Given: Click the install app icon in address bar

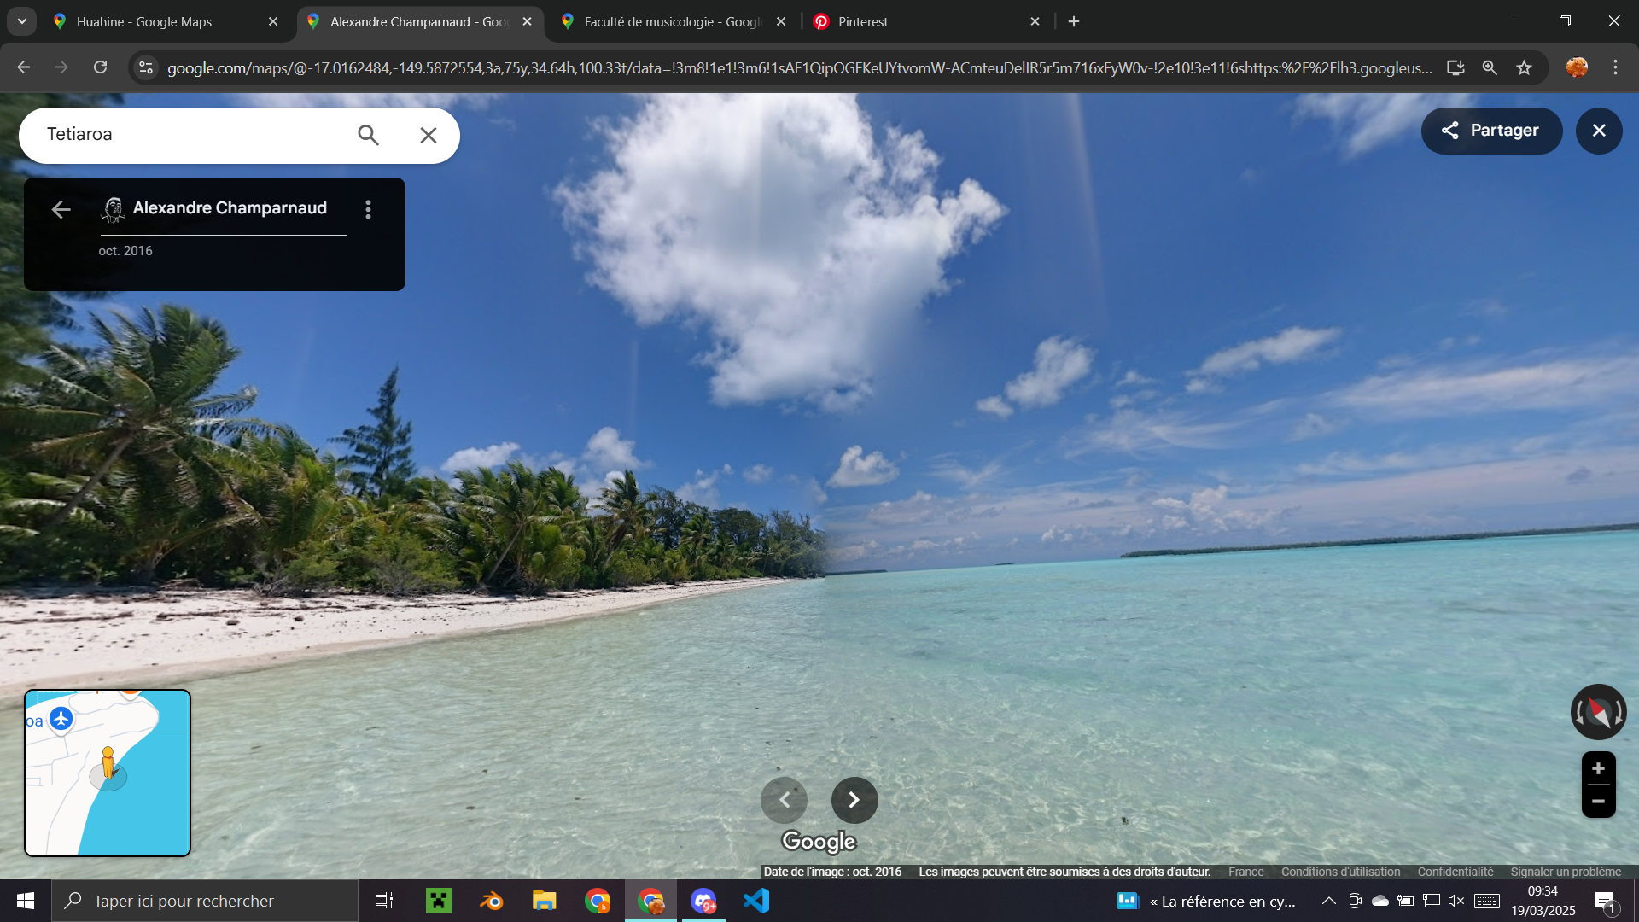Looking at the screenshot, I should click(1455, 67).
